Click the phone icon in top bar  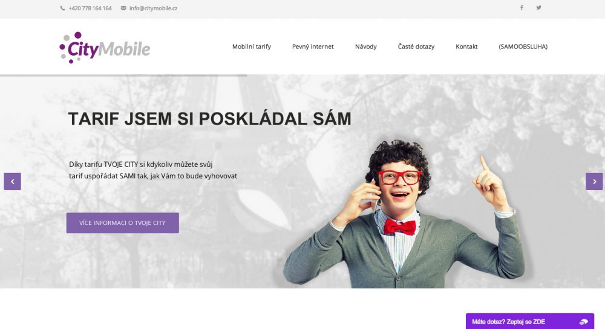pyautogui.click(x=62, y=8)
